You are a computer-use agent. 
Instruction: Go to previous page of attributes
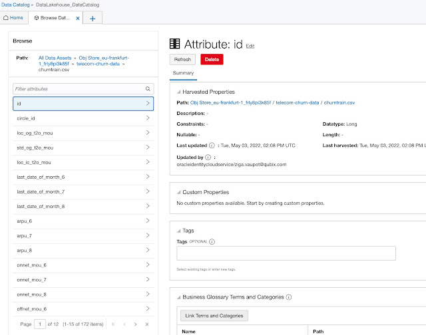coord(124,324)
